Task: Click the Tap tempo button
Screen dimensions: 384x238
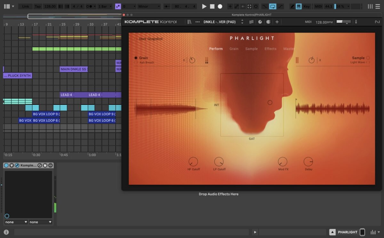Action: [x=37, y=6]
